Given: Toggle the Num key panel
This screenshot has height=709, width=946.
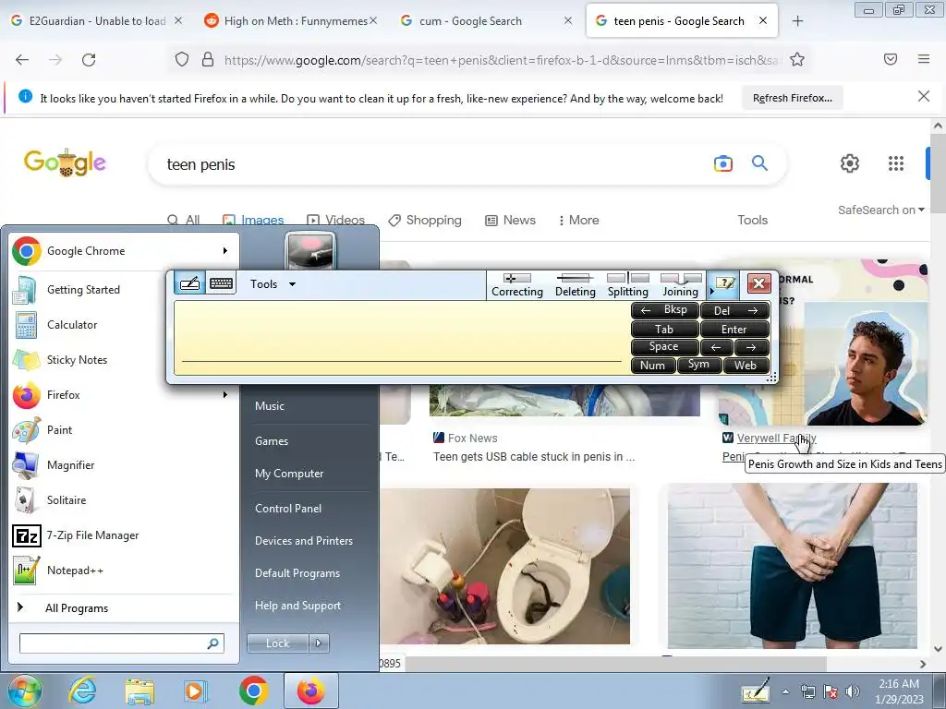Looking at the screenshot, I should click(653, 366).
